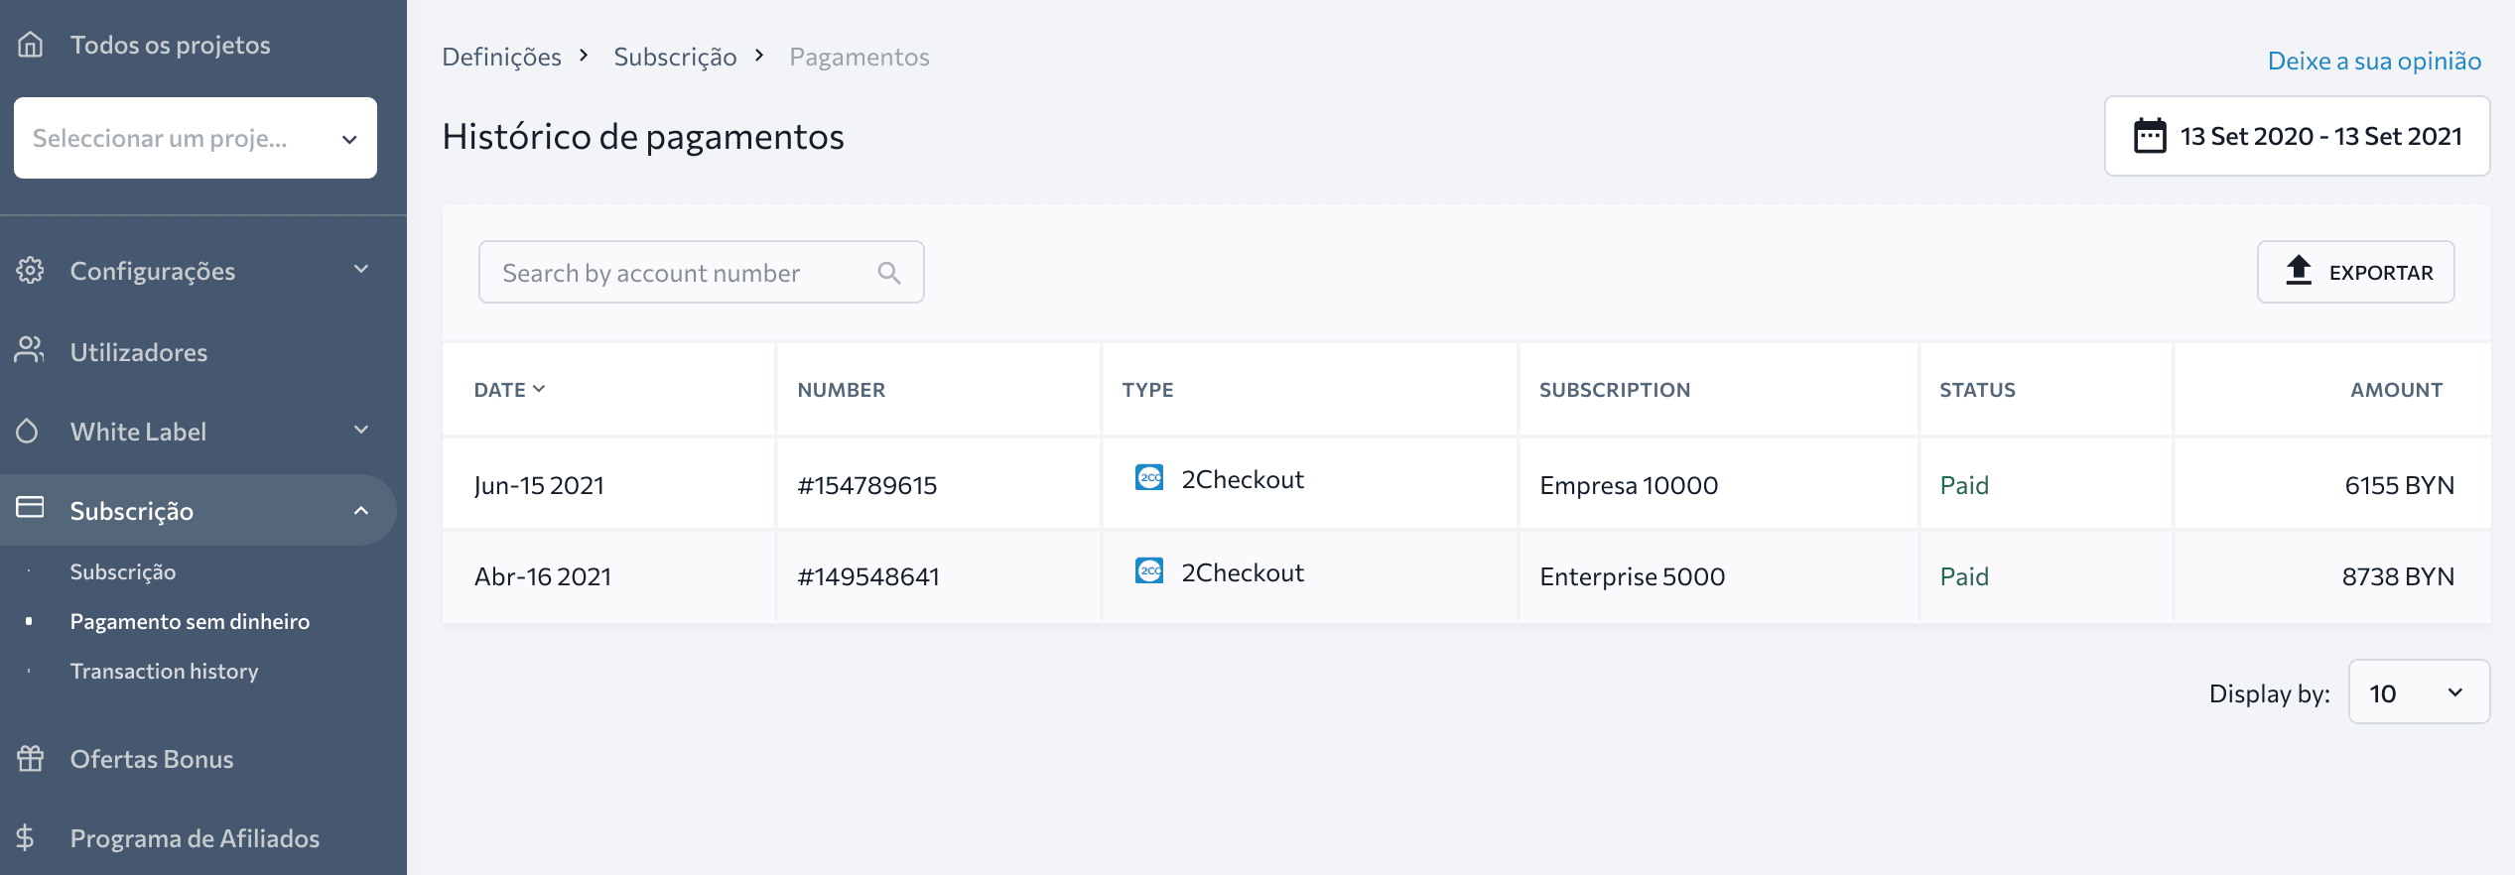Select Pagamento sem dinheiro sub-item

click(x=190, y=621)
